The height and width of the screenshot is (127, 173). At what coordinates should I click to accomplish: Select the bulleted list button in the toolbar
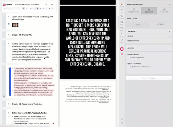[23, 8]
